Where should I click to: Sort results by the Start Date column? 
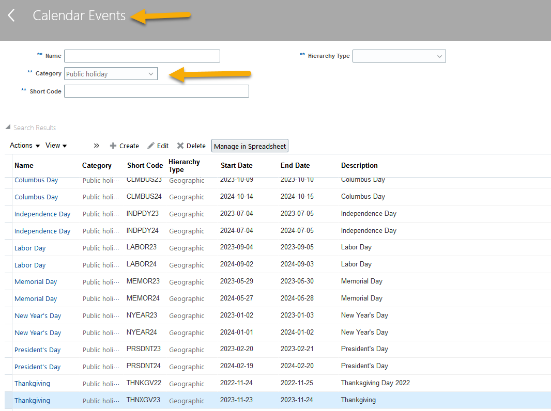pos(236,165)
